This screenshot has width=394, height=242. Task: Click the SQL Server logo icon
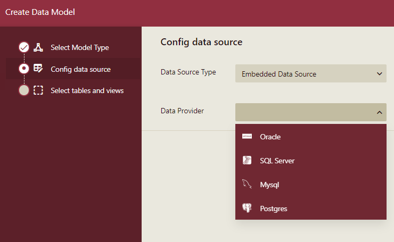click(247, 160)
